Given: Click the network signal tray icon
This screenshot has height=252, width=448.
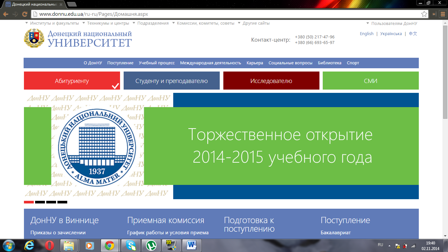Looking at the screenshot, I should pyautogui.click(x=413, y=245).
